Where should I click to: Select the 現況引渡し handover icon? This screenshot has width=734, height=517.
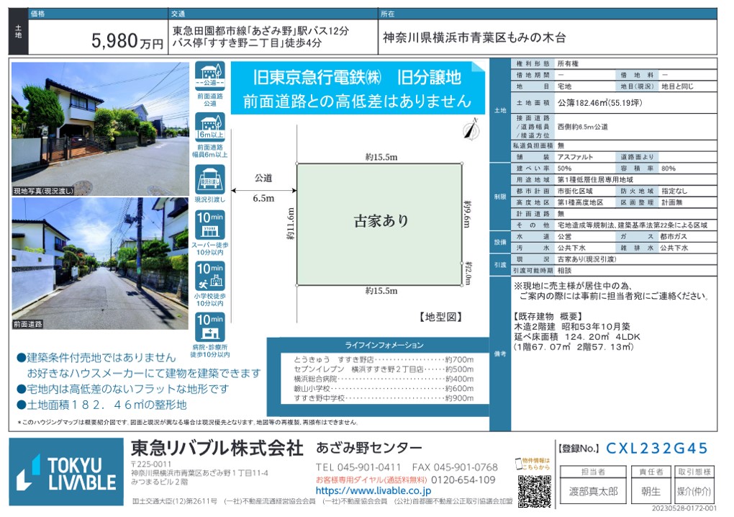(x=209, y=180)
